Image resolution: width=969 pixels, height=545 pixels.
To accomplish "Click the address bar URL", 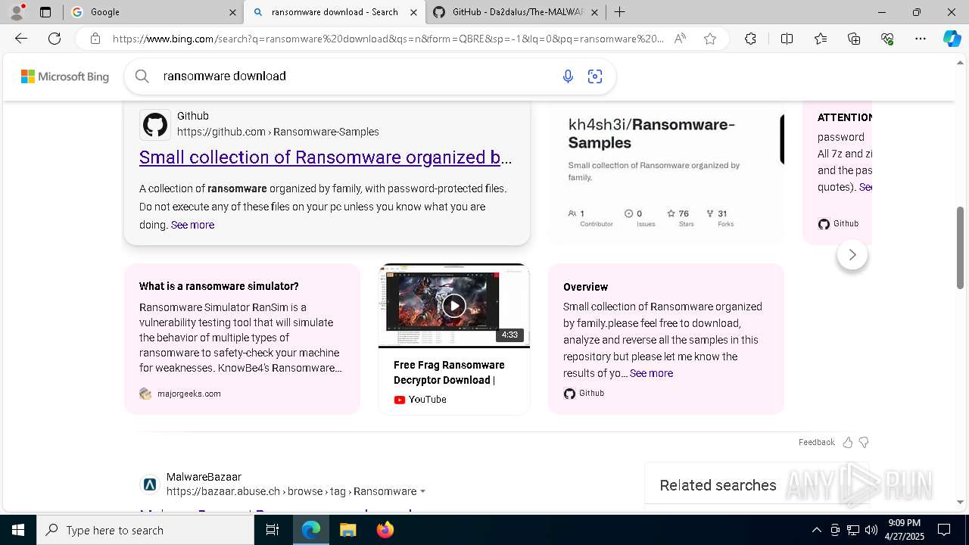I will pyautogui.click(x=388, y=39).
